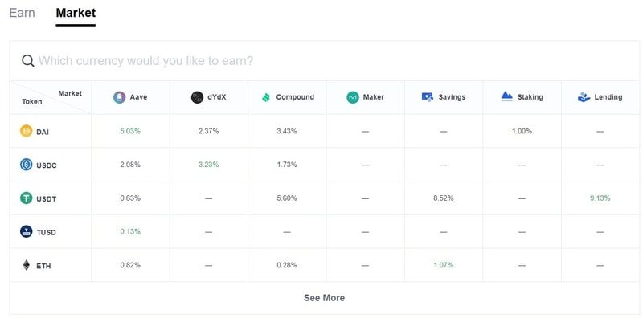The width and height of the screenshot is (643, 318).
Task: Click the USDC token icon
Action: click(x=27, y=165)
